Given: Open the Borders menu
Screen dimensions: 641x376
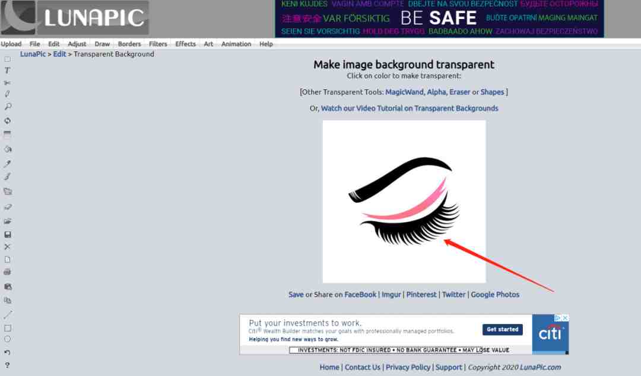Looking at the screenshot, I should (x=129, y=44).
